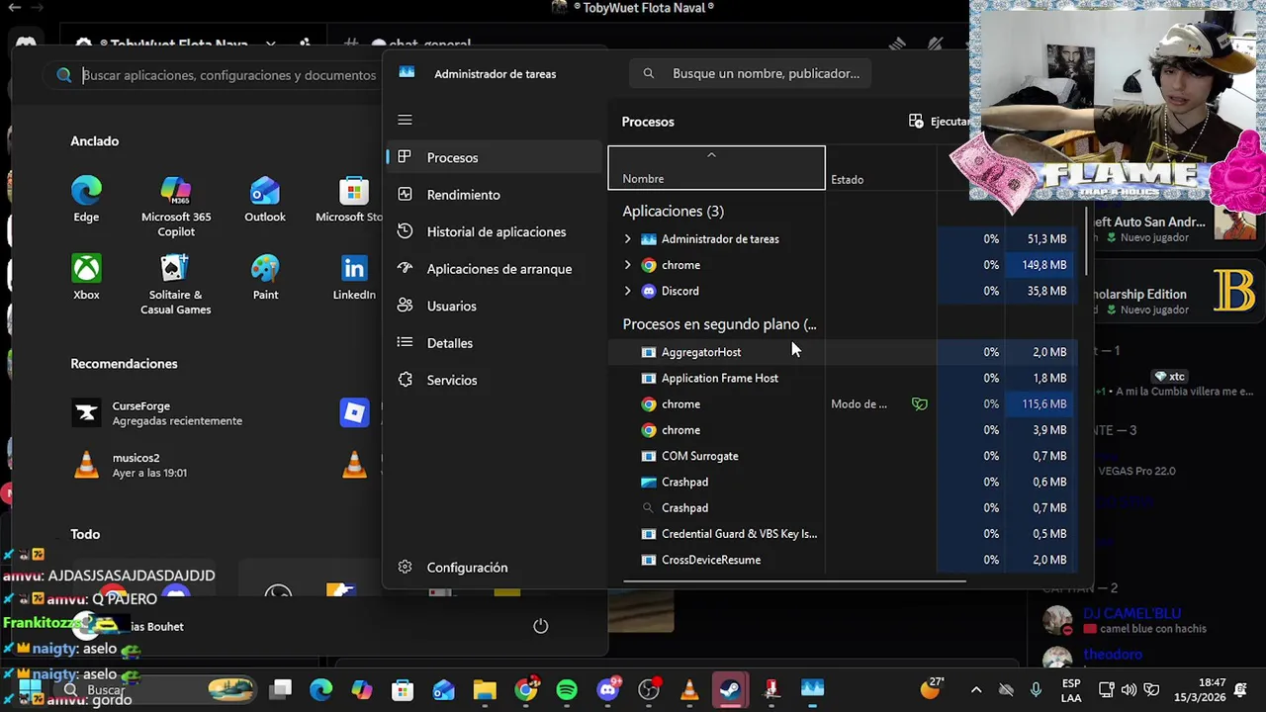
Task: Launch Outlook from pinned apps
Action: coord(265,198)
